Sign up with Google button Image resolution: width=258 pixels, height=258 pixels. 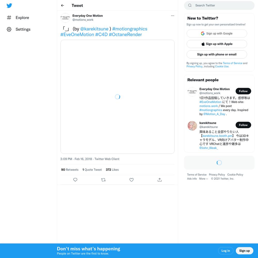(x=217, y=33)
